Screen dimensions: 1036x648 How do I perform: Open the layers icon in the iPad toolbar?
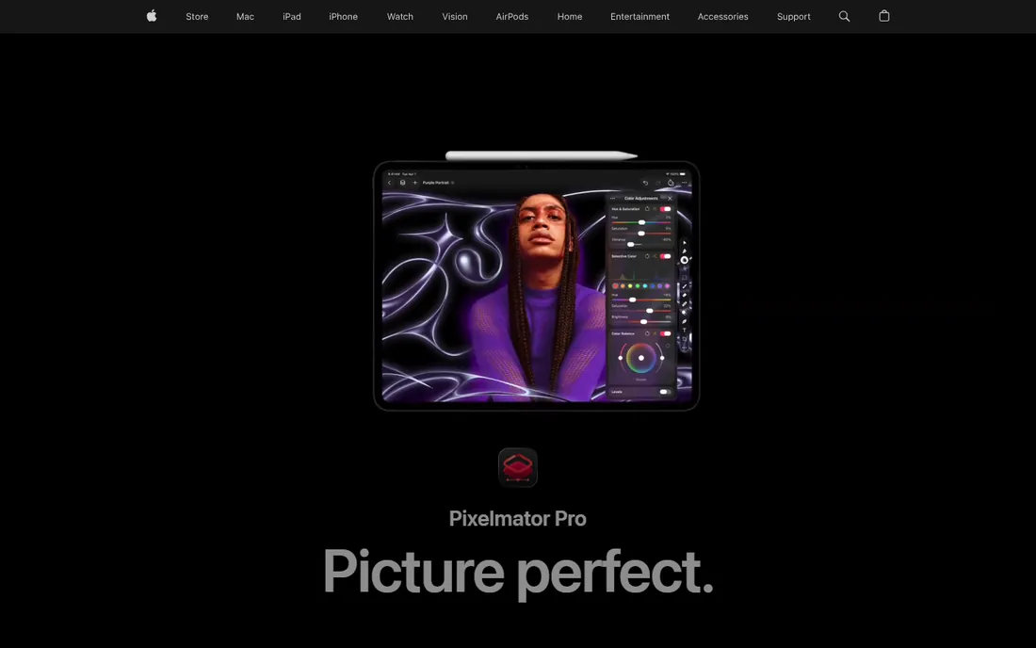pyautogui.click(x=402, y=183)
